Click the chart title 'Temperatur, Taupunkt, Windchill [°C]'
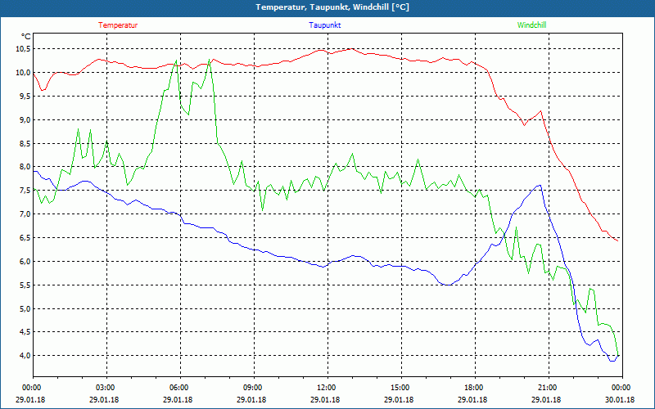Image resolution: width=655 pixels, height=409 pixels. 332,7
